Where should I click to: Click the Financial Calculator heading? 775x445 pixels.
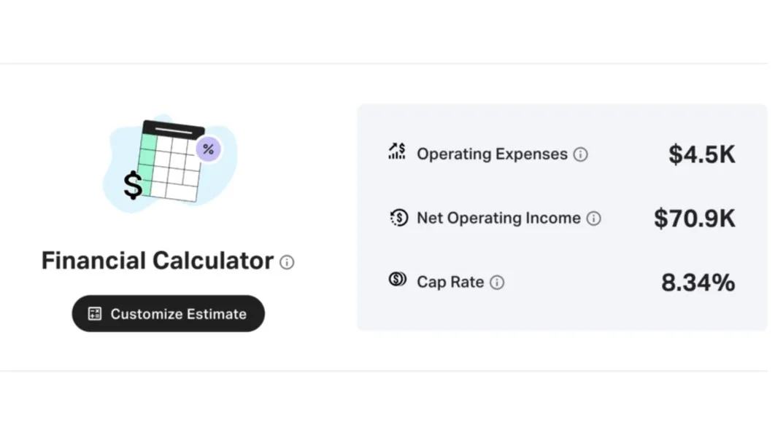click(x=157, y=261)
